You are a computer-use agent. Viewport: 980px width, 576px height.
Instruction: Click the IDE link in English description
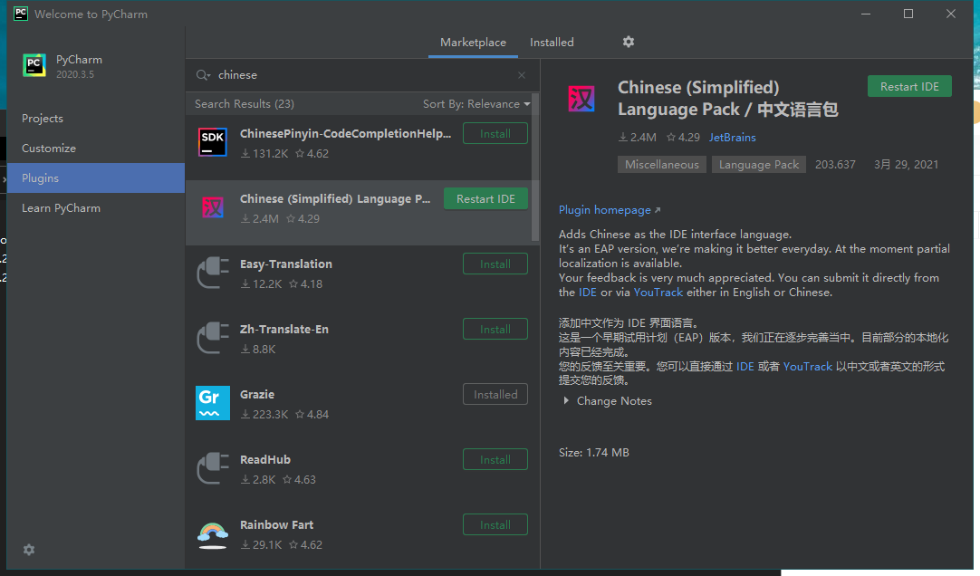(x=588, y=293)
